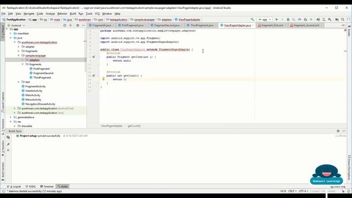Open the Terminal tool window button

point(47,186)
